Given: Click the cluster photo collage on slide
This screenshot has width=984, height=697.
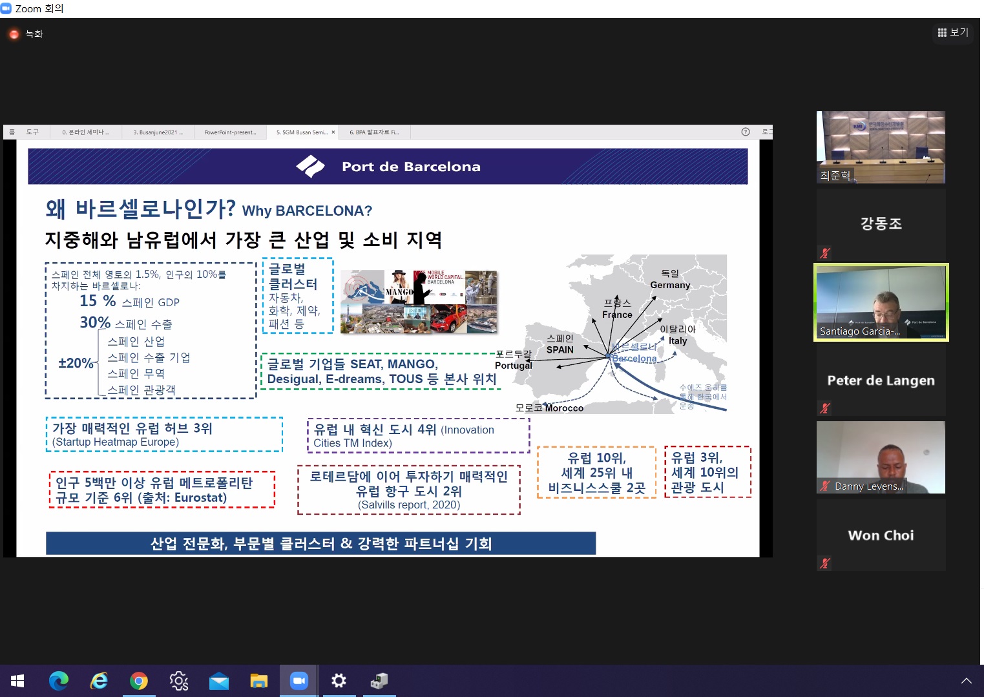Looking at the screenshot, I should [419, 302].
